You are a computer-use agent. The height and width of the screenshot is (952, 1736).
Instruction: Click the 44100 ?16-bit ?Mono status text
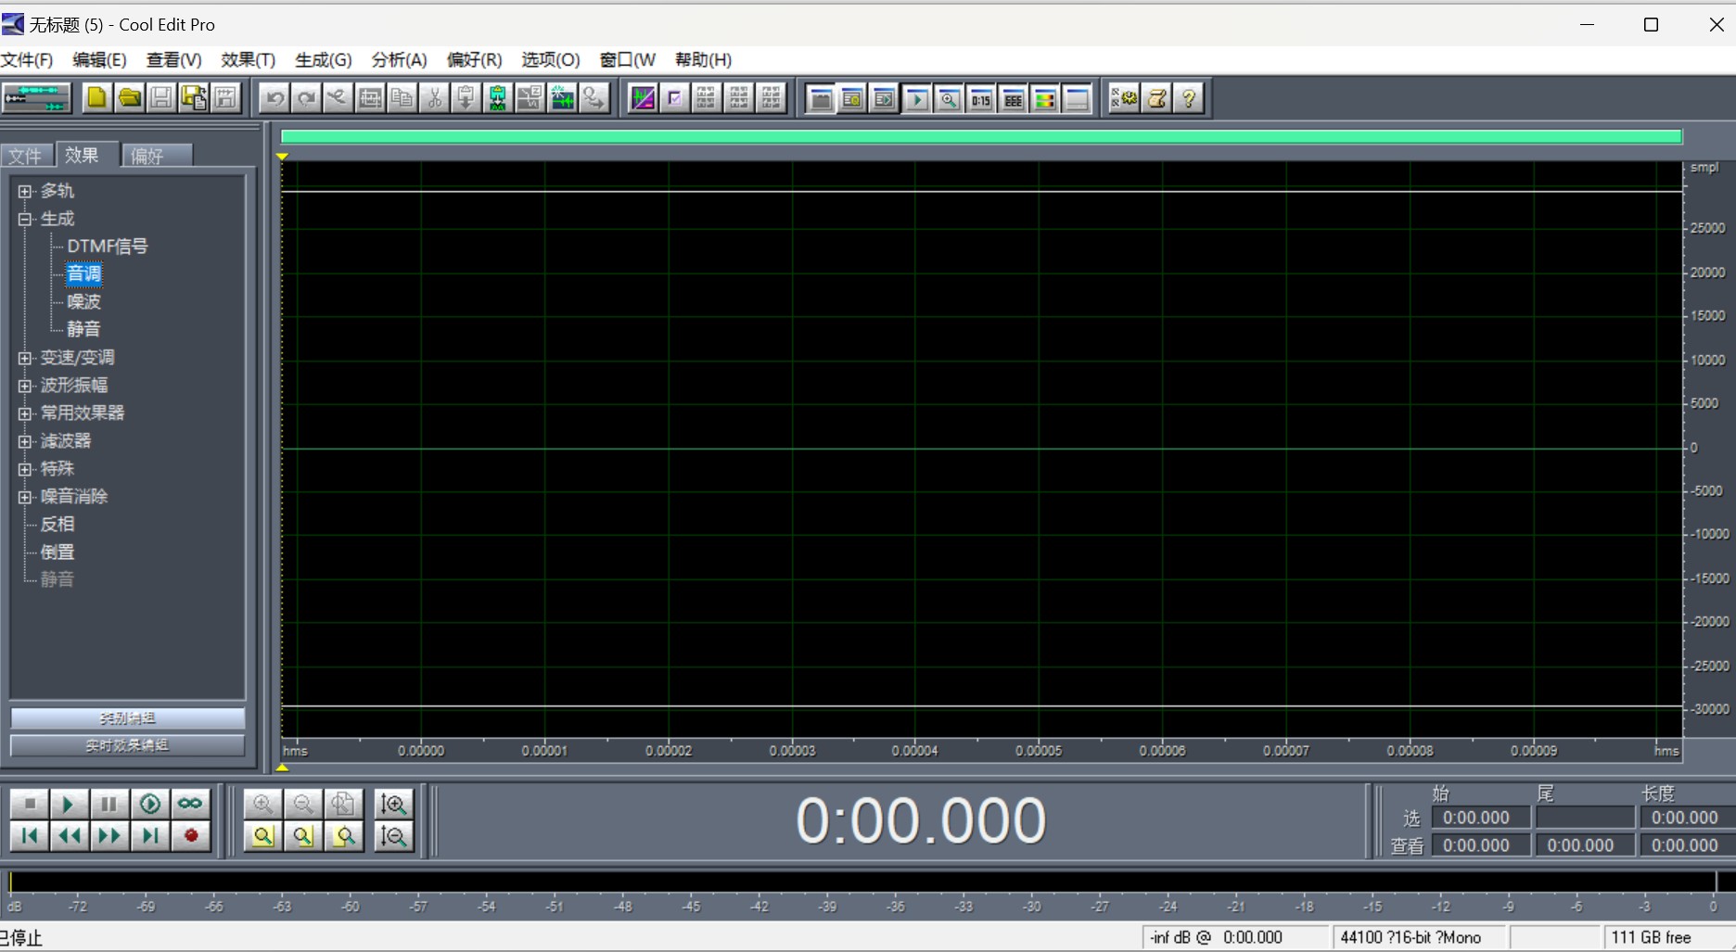click(x=1410, y=937)
